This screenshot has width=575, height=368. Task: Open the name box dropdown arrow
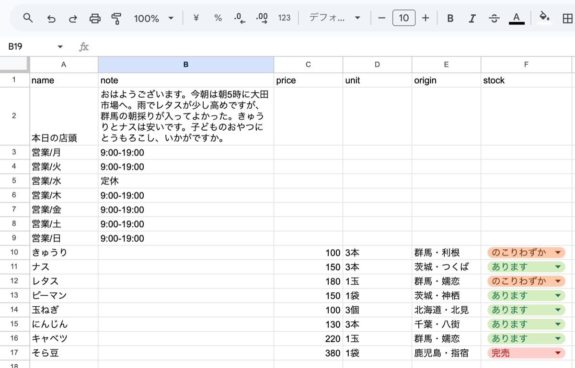coord(60,46)
